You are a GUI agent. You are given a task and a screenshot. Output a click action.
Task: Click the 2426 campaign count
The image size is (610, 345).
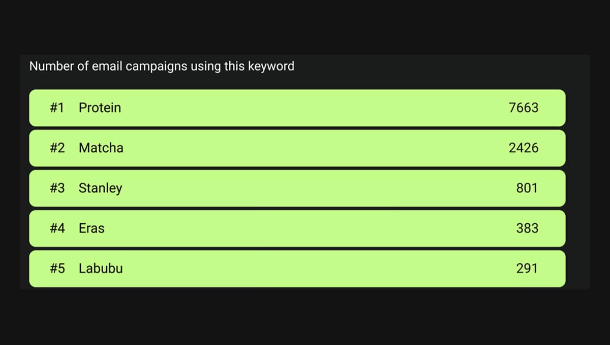(x=523, y=148)
